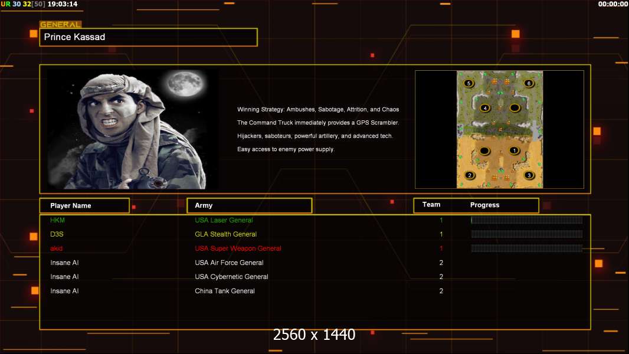The height and width of the screenshot is (354, 629).
Task: Click the GENERAL label tab
Action: click(x=60, y=24)
